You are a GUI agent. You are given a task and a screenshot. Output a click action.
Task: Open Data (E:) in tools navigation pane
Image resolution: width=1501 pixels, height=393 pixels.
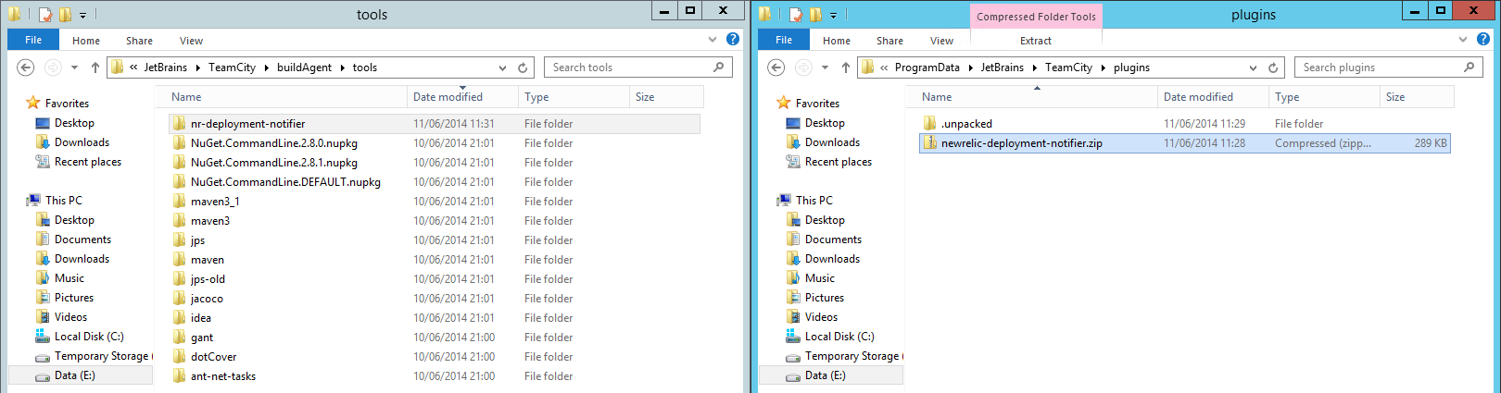coord(75,375)
